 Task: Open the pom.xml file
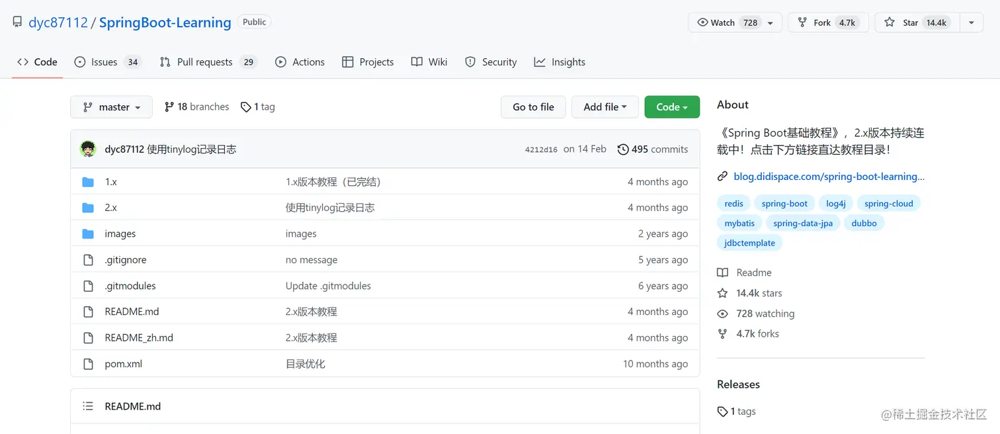pyautogui.click(x=123, y=364)
